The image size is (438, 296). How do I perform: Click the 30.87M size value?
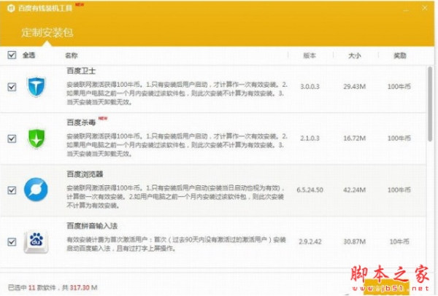(x=355, y=241)
